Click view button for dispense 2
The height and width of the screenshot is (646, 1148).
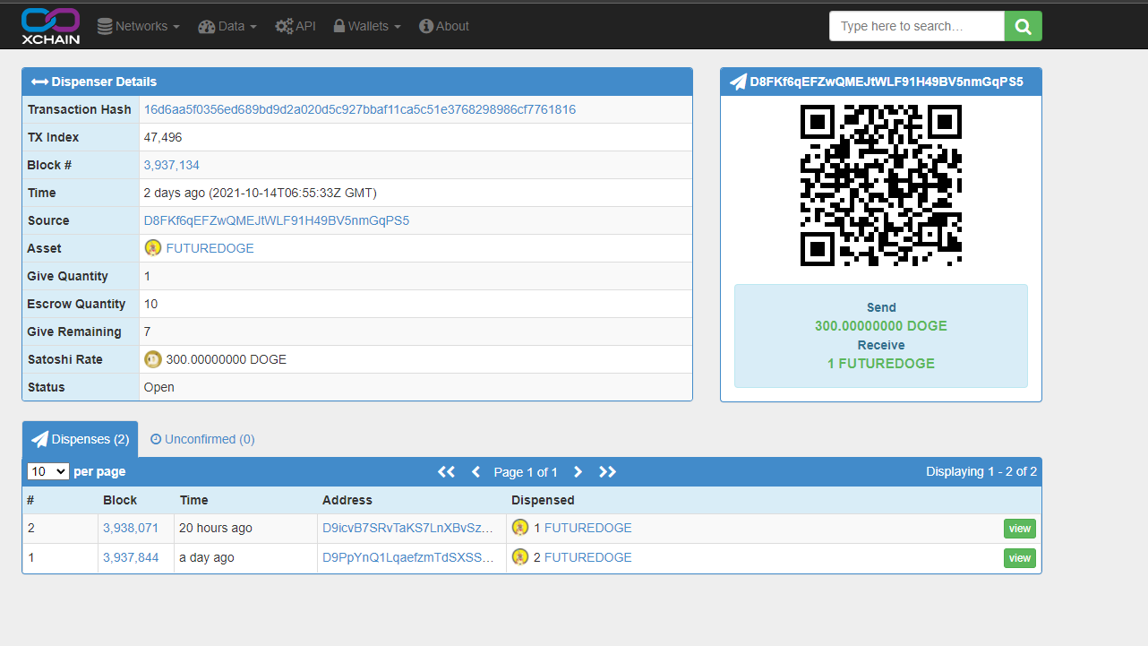pyautogui.click(x=1020, y=529)
